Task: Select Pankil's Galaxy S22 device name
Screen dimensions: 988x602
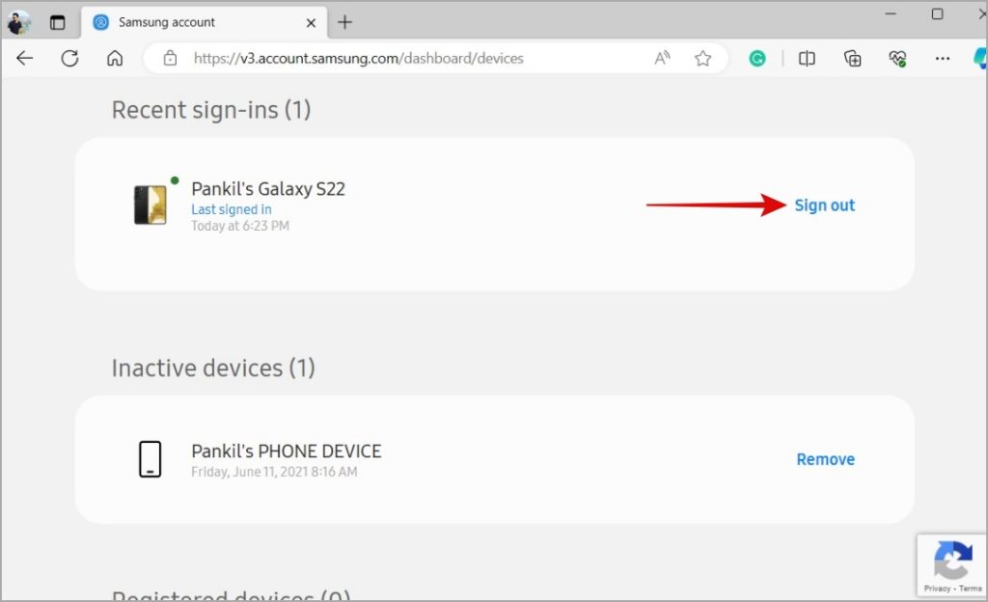Action: pos(268,189)
